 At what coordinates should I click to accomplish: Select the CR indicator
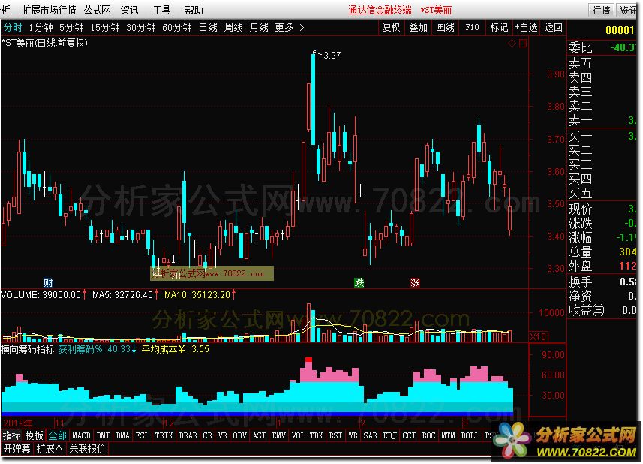pos(208,435)
